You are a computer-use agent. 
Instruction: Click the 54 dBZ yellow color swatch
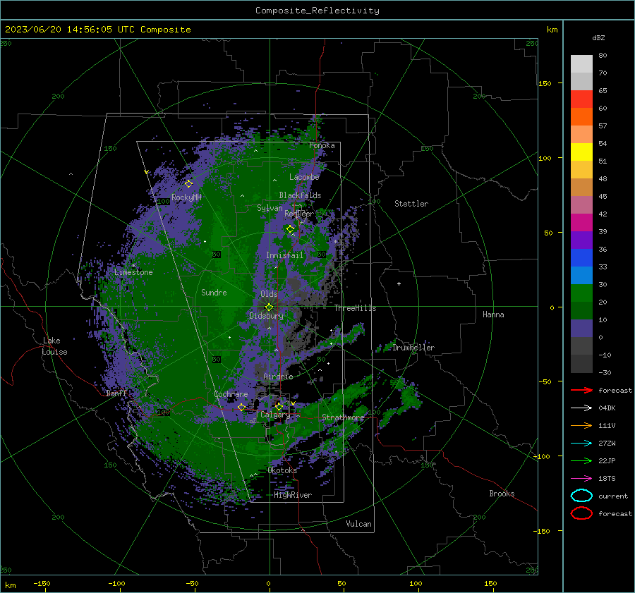(581, 152)
